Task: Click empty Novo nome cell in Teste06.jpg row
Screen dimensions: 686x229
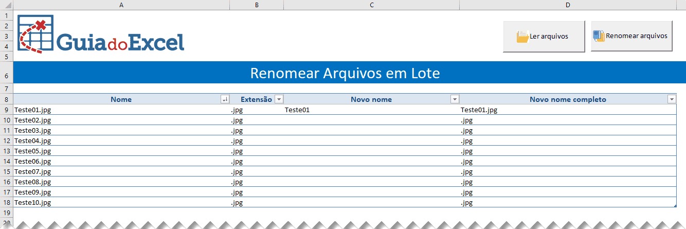Action: click(371, 161)
